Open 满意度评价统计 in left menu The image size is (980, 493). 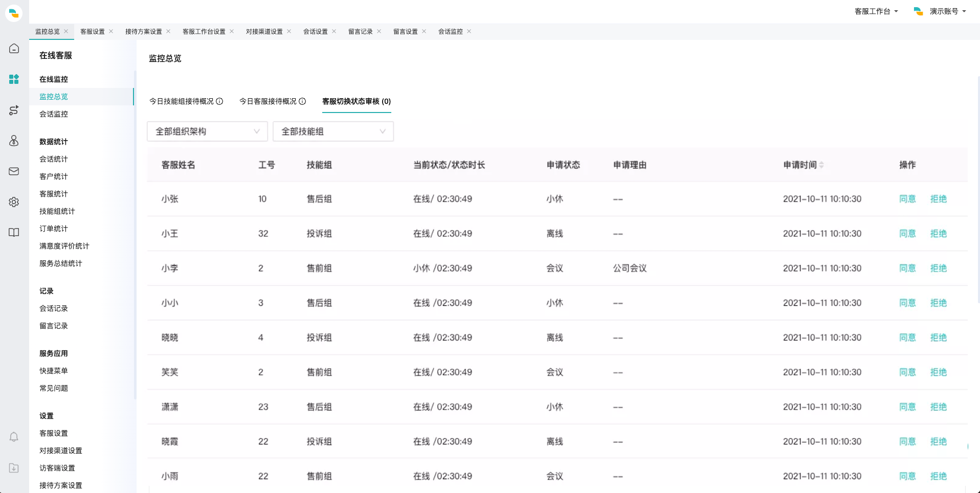[x=64, y=246]
